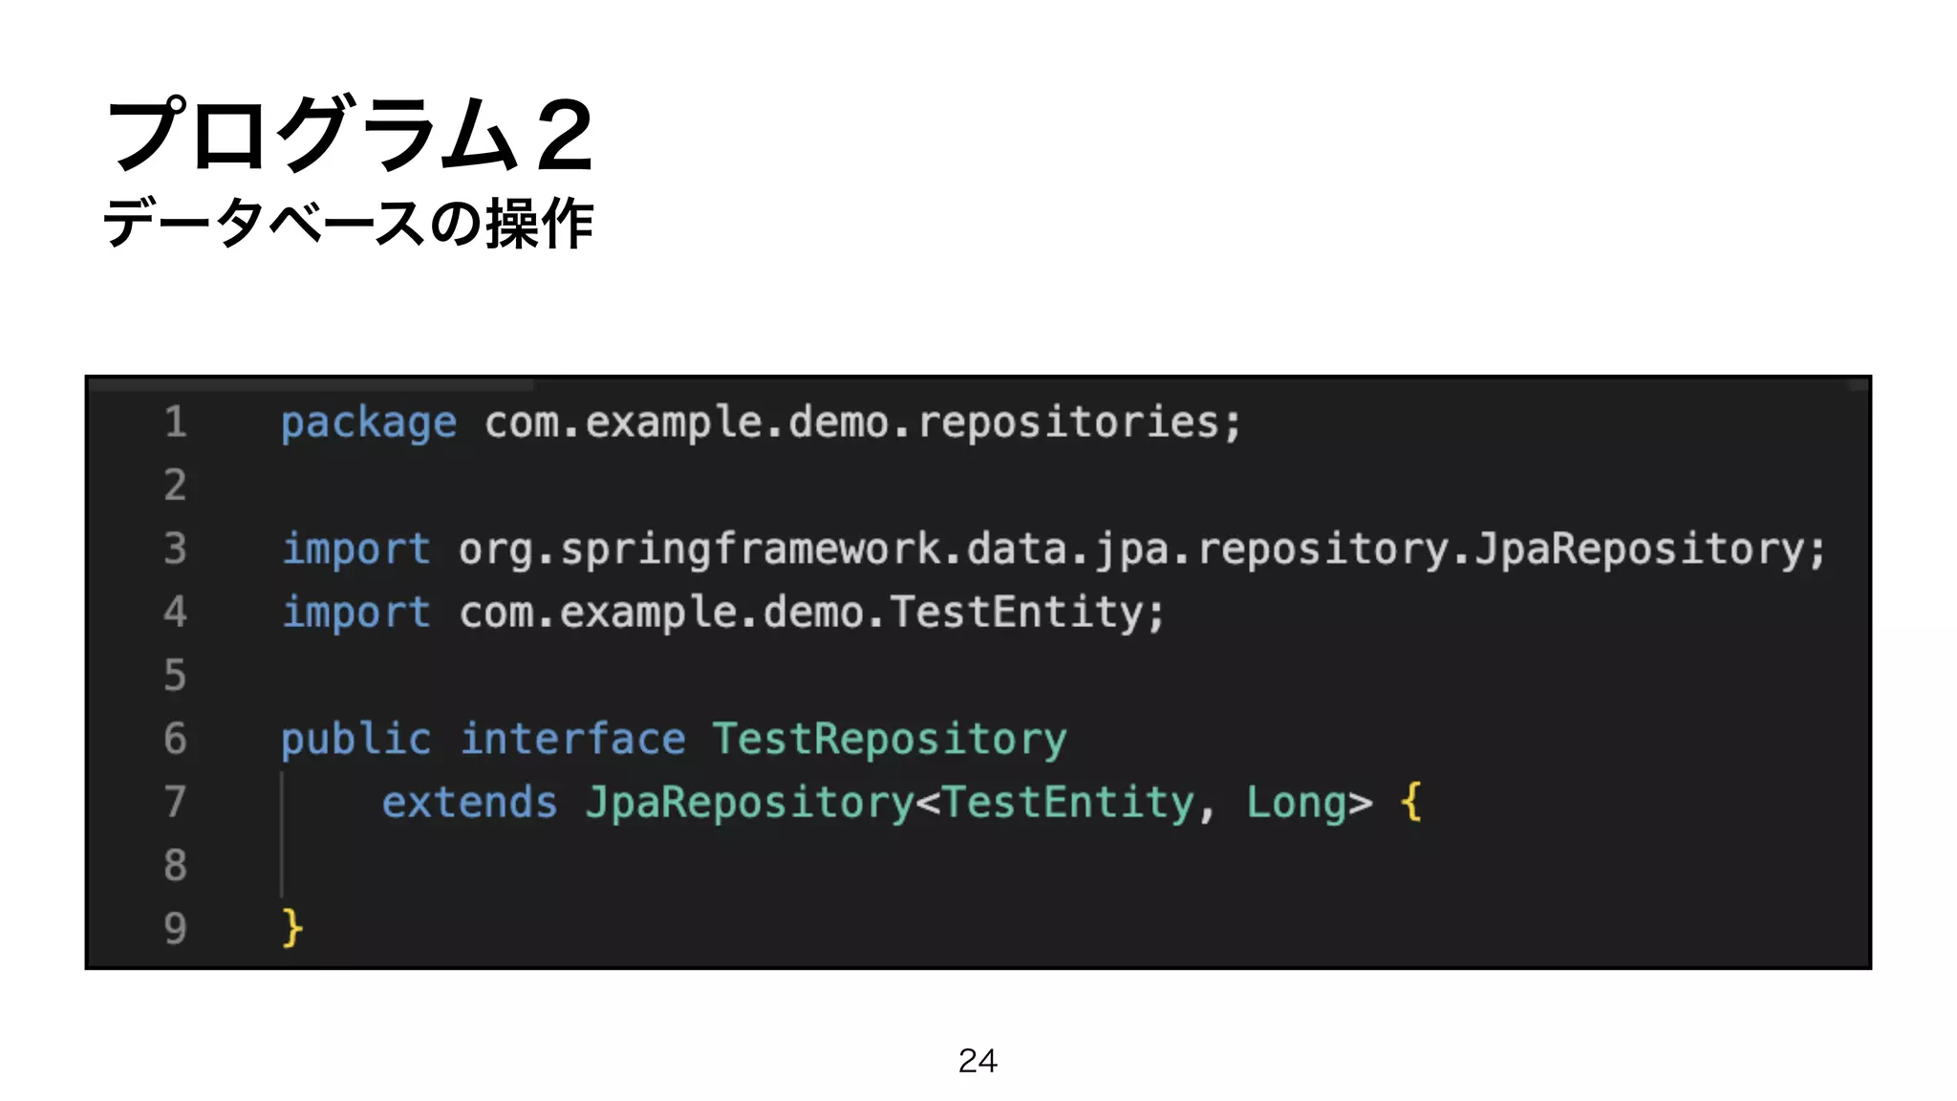Click the Long type parameter
Image resolution: width=1957 pixels, height=1101 pixels.
pos(1297,804)
